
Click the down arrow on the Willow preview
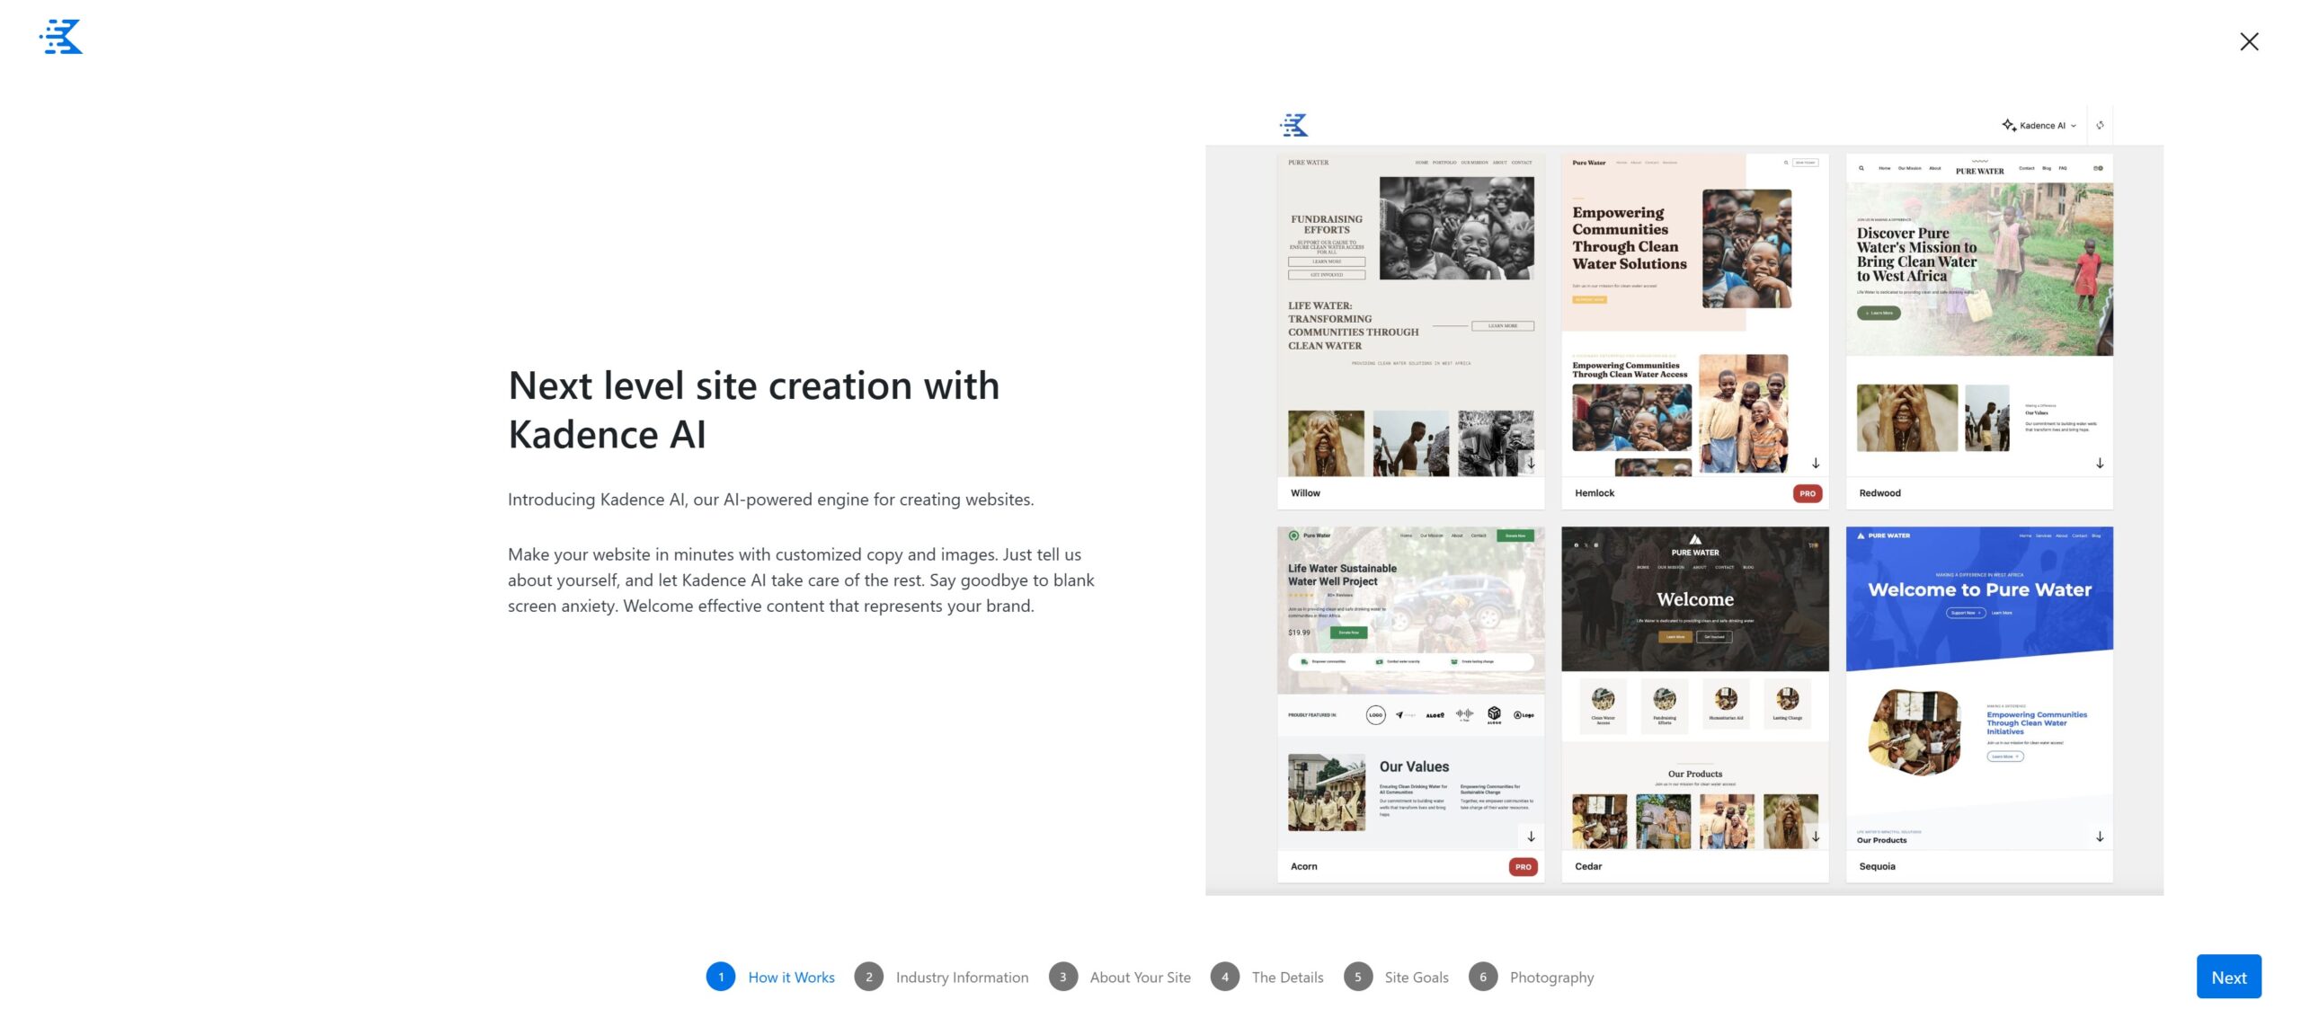[1531, 463]
